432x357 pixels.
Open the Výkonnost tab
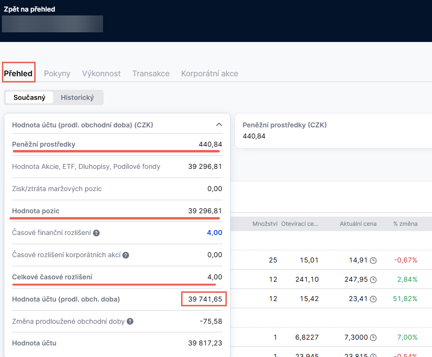(x=101, y=74)
